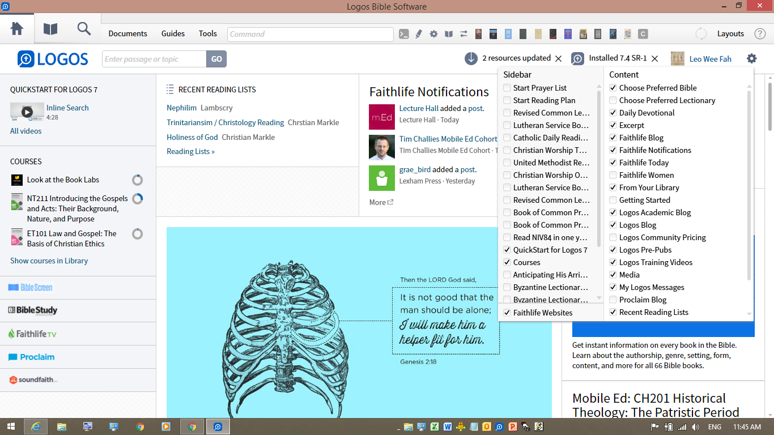
Task: Enable Logos Community Pricing checkbox
Action: point(613,237)
